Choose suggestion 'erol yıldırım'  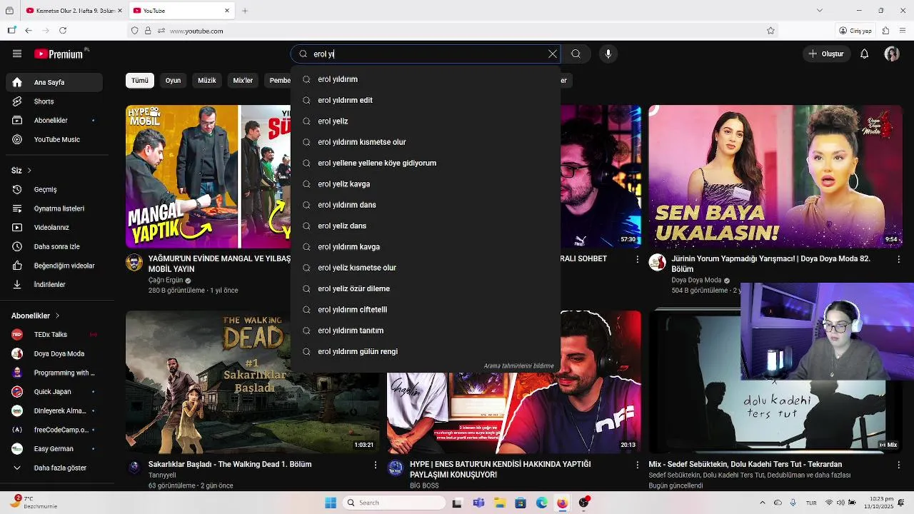(x=426, y=79)
